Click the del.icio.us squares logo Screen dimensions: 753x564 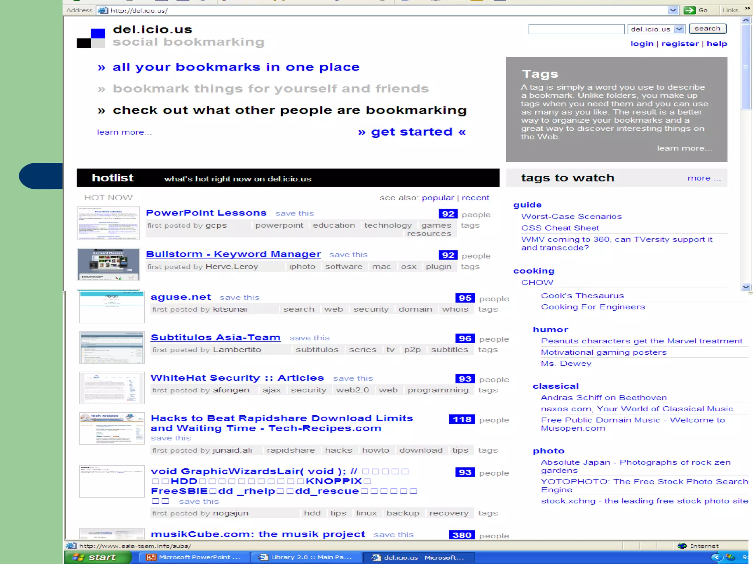(91, 38)
